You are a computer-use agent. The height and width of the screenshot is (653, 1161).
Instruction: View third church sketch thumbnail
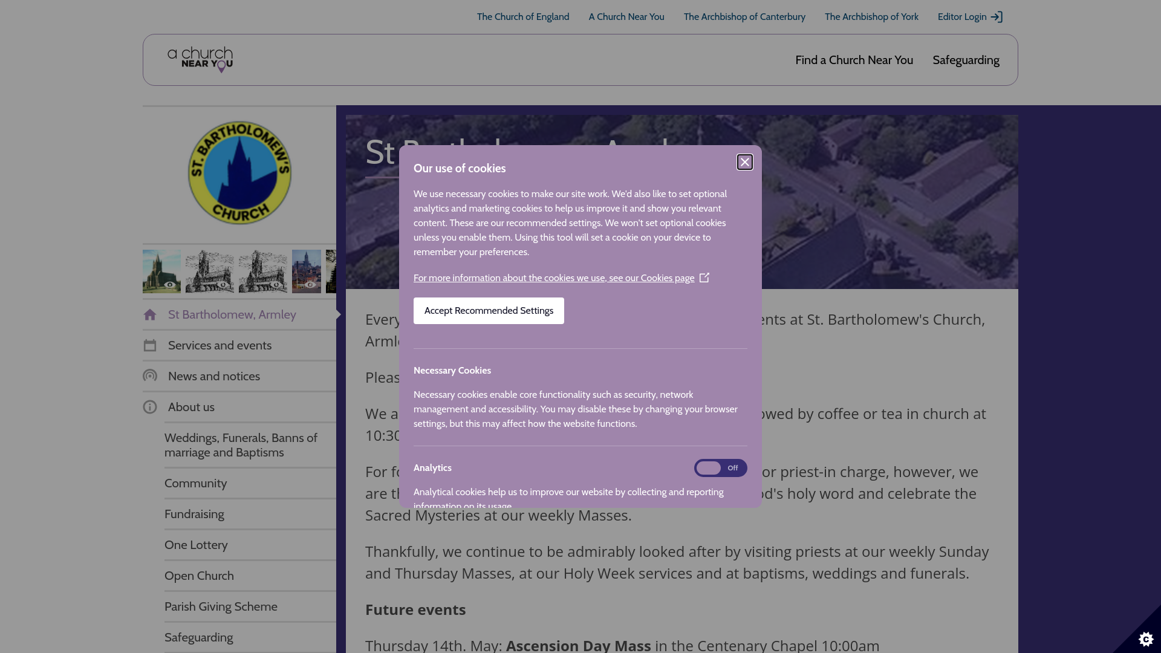[263, 271]
